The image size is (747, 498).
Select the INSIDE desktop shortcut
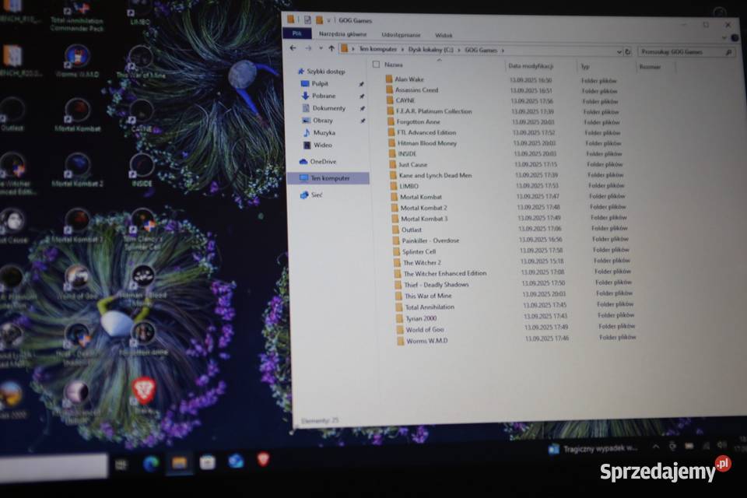click(x=142, y=170)
